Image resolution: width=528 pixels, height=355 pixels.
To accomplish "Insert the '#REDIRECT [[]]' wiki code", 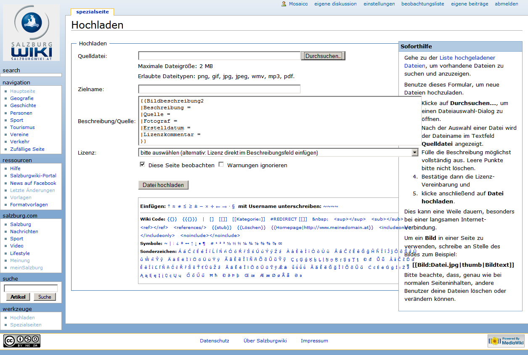I will coord(288,219).
